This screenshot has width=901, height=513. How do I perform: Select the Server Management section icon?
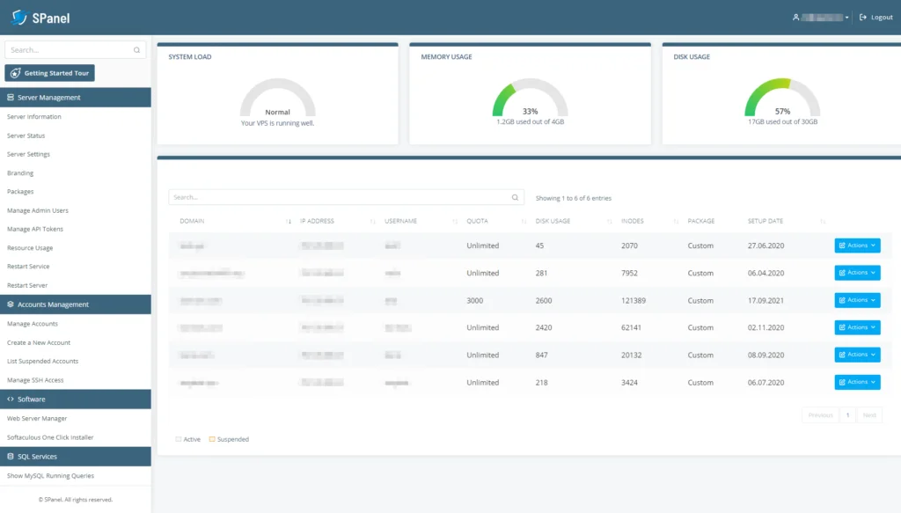pyautogui.click(x=9, y=97)
